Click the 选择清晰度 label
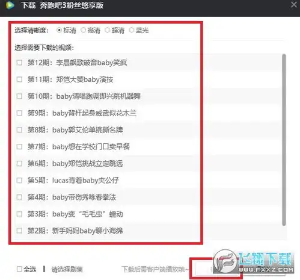This screenshot has width=300, height=280. coord(32,30)
